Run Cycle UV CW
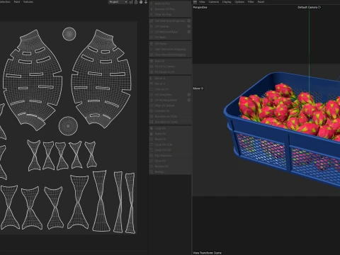 click(x=170, y=150)
